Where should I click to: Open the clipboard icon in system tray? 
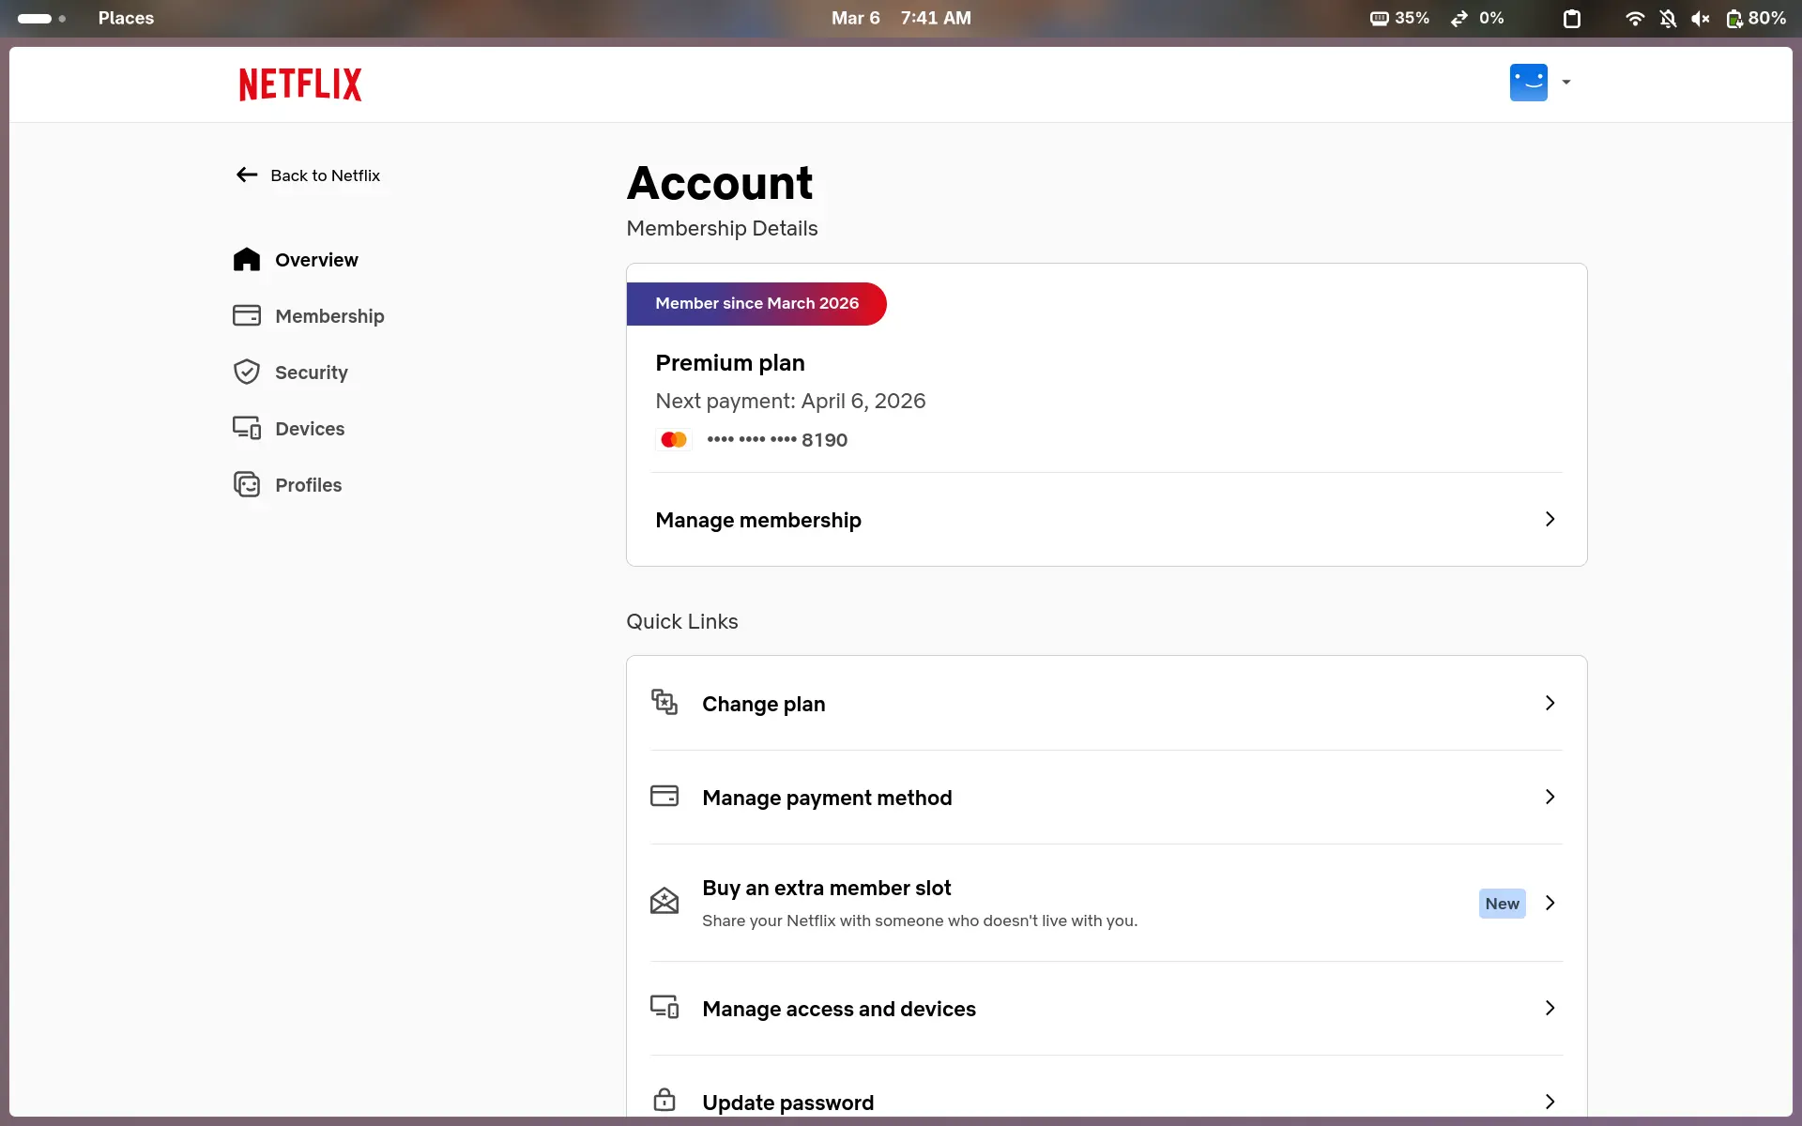1572,18
